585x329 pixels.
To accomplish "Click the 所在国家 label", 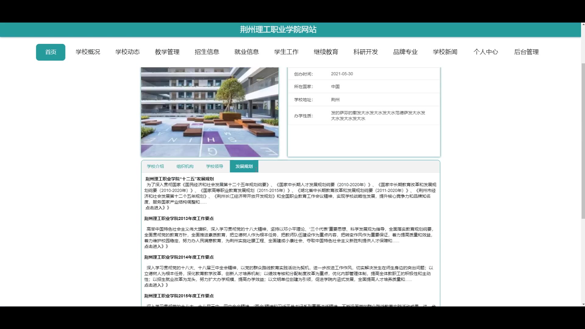I will coord(303,87).
